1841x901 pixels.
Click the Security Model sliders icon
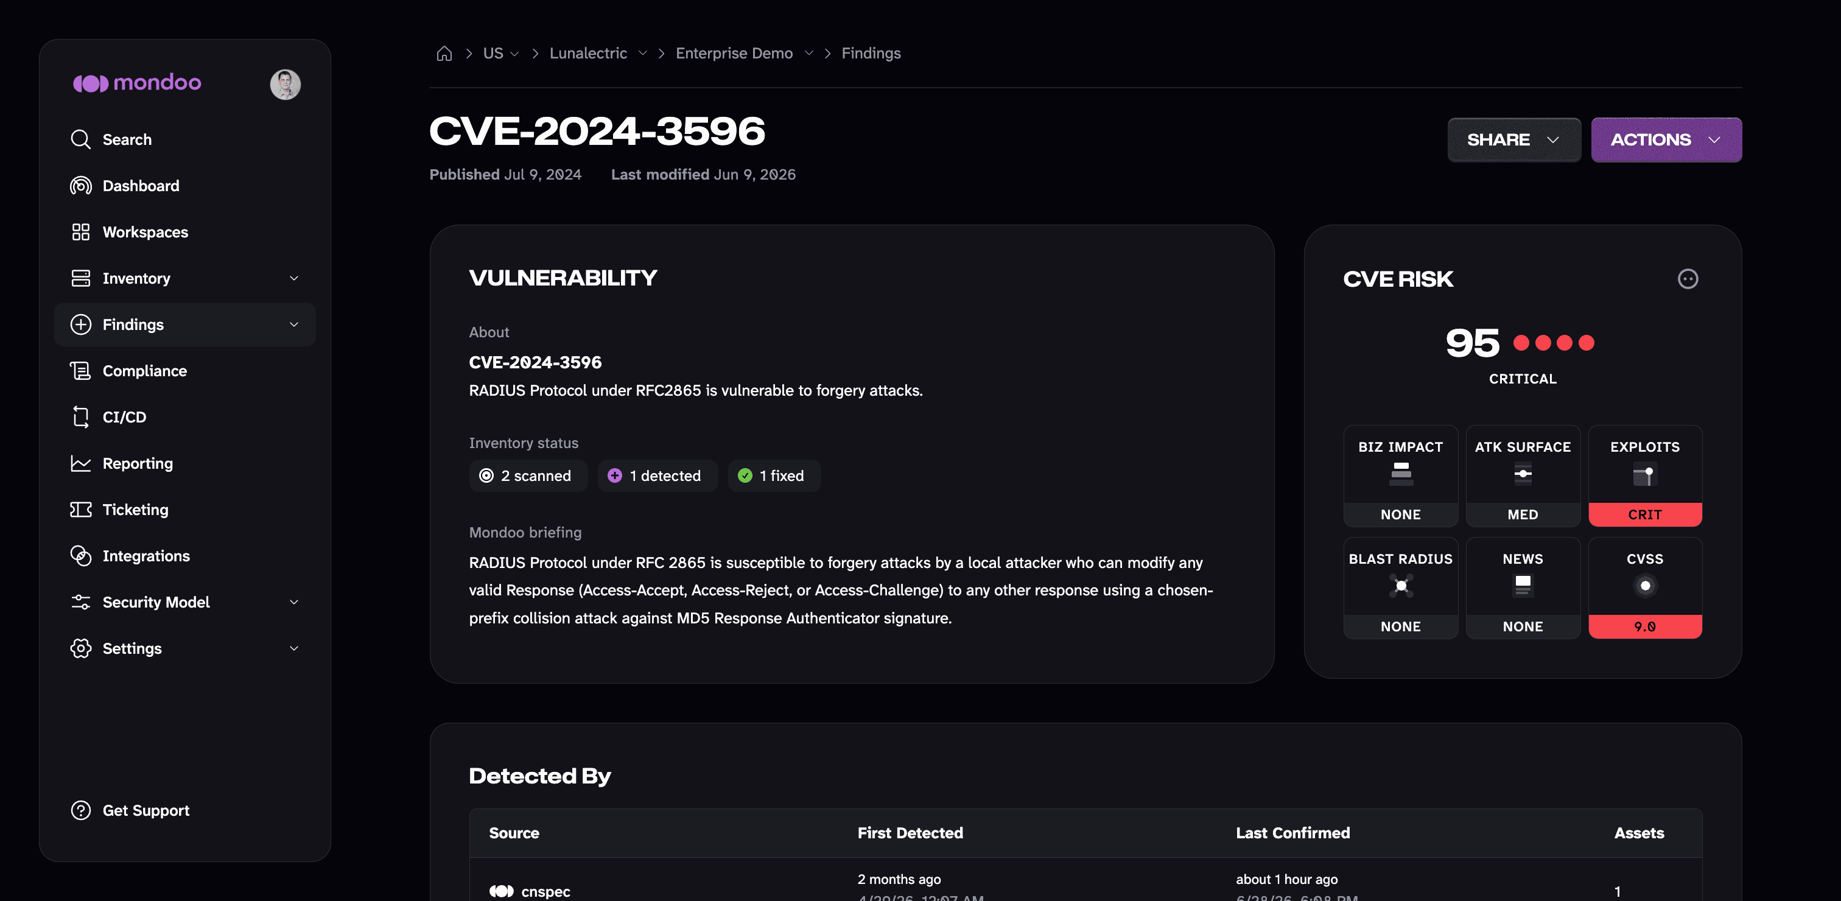tap(81, 601)
